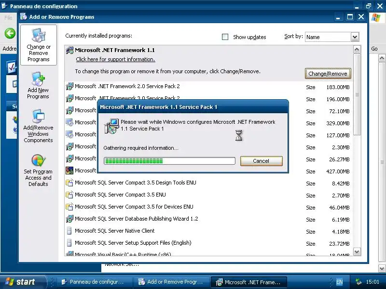This screenshot has width=386, height=289.
Task: Click the 427.00MB size value
Action: coord(338,171)
